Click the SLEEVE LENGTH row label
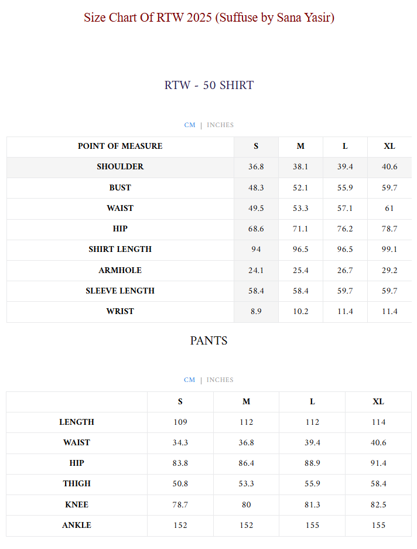Screen dimensions: 417x549 120,291
